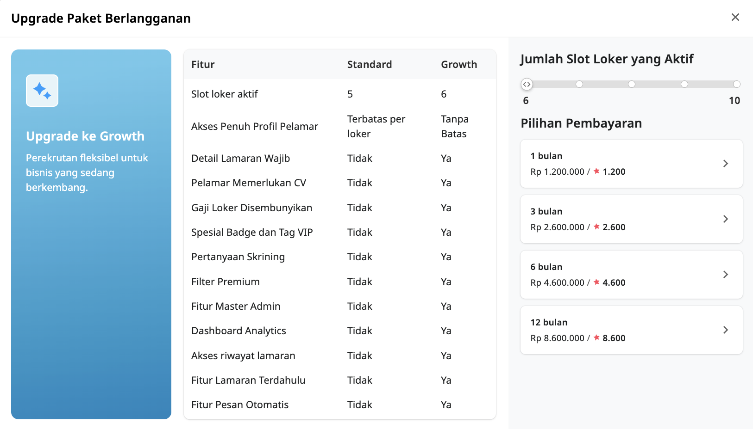The height and width of the screenshot is (429, 753).
Task: Click the Standard column header
Action: click(369, 65)
